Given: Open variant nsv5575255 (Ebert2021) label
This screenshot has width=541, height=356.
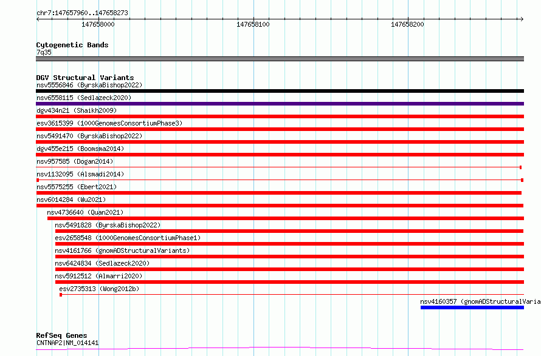Looking at the screenshot, I should pos(77,187).
